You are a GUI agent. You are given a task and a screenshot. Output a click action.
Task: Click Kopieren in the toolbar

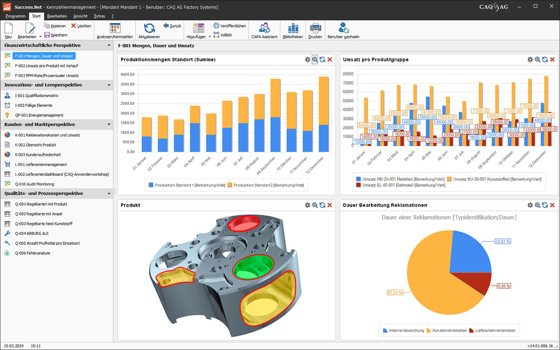(55, 26)
